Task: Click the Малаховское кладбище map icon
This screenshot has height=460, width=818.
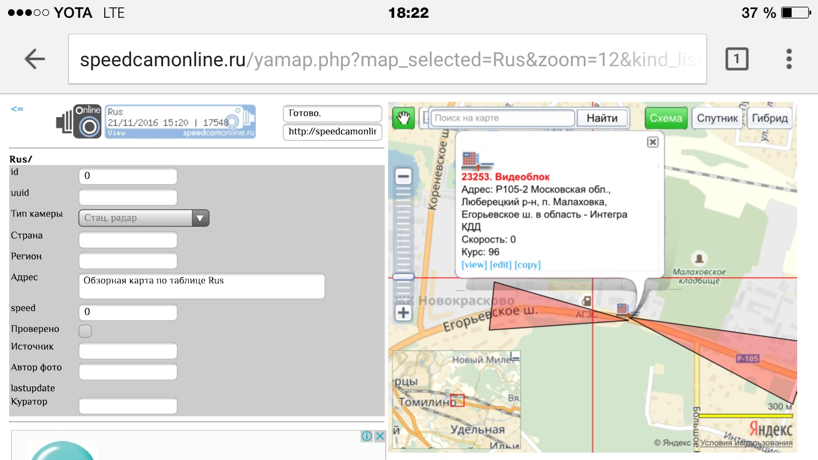Action: (x=700, y=258)
